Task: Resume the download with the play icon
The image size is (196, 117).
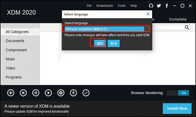Action: click(x=48, y=93)
